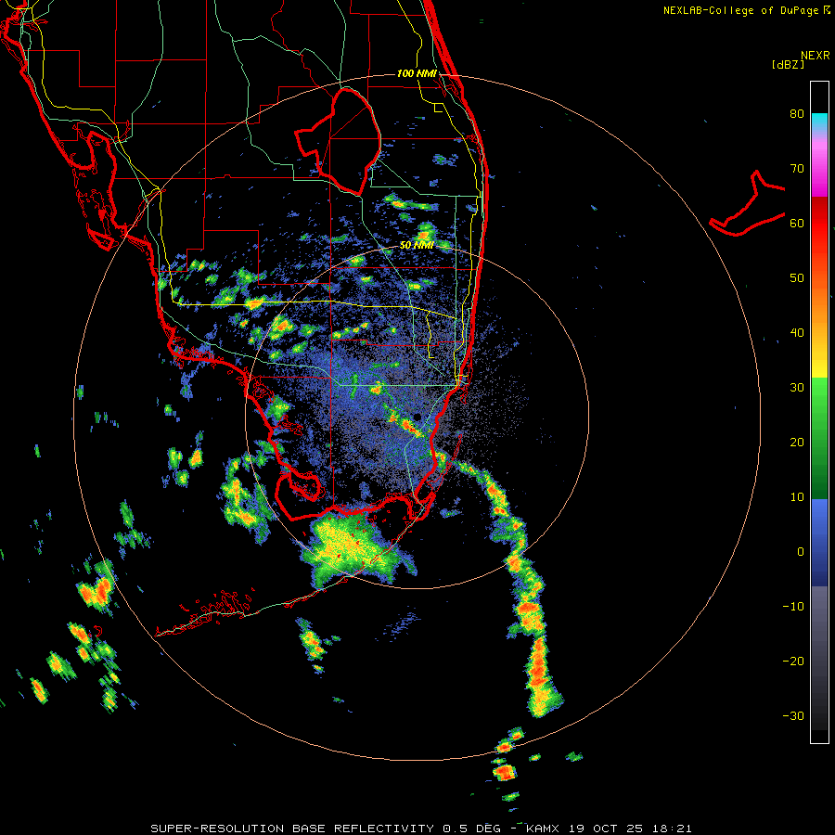
Task: Select the 40 value on the dBZ scale
Action: (x=797, y=333)
